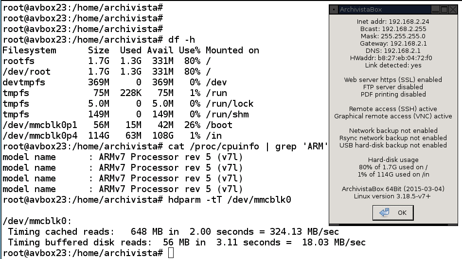
Task: Place cursor at the terminal prompt cursor block
Action: (171, 253)
